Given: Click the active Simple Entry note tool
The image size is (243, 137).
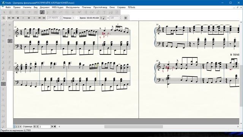Looking at the screenshot, I should click(42, 12).
